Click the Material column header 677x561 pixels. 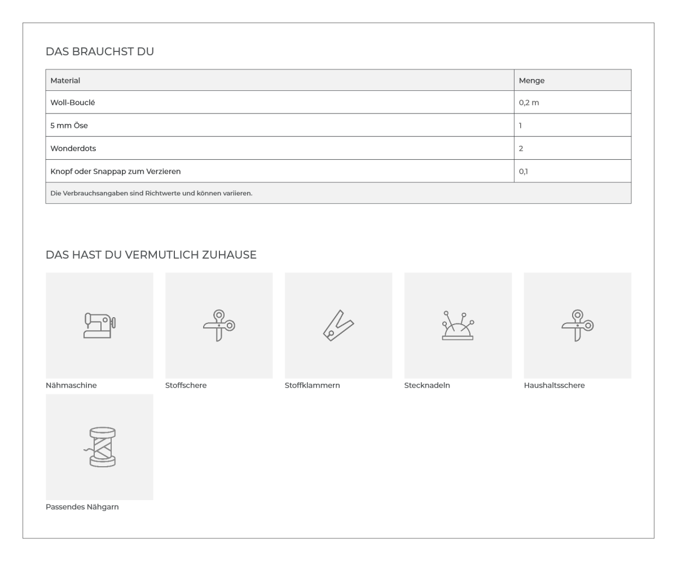280,80
